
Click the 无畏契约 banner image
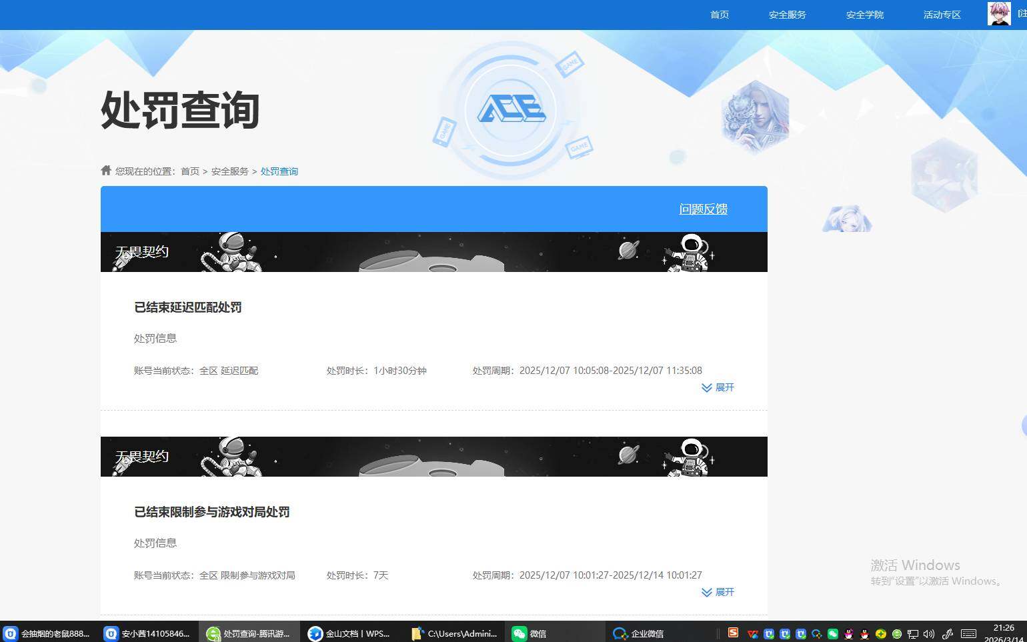(433, 251)
